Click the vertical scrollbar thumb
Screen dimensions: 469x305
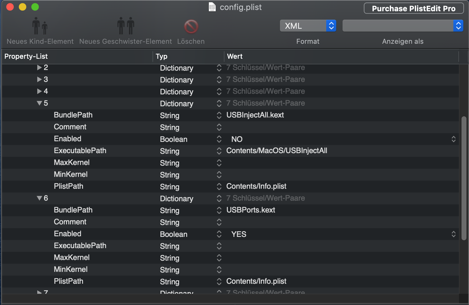click(464, 178)
